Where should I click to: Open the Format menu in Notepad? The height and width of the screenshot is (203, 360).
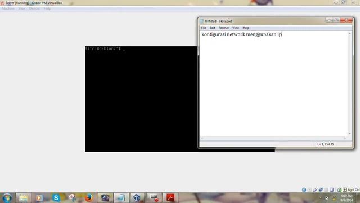224,28
